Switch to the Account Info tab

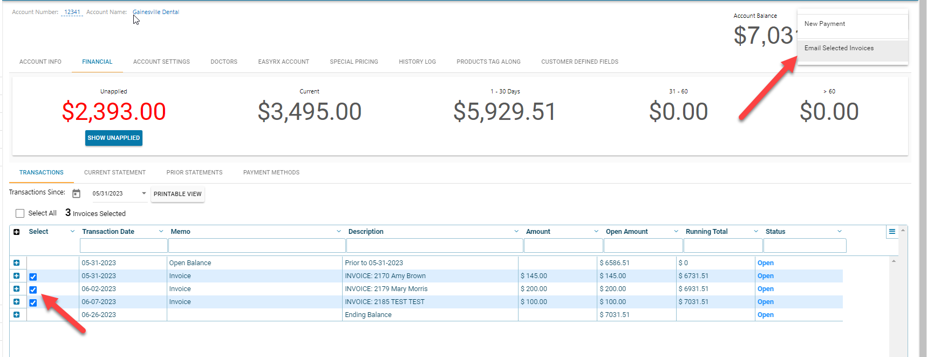point(40,62)
